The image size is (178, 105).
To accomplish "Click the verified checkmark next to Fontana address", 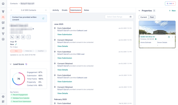I will [x=156, y=39].
